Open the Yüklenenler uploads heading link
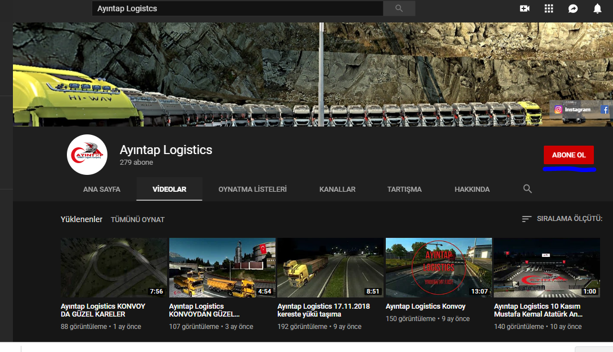Screen dimensions: 613x352 click(x=82, y=219)
